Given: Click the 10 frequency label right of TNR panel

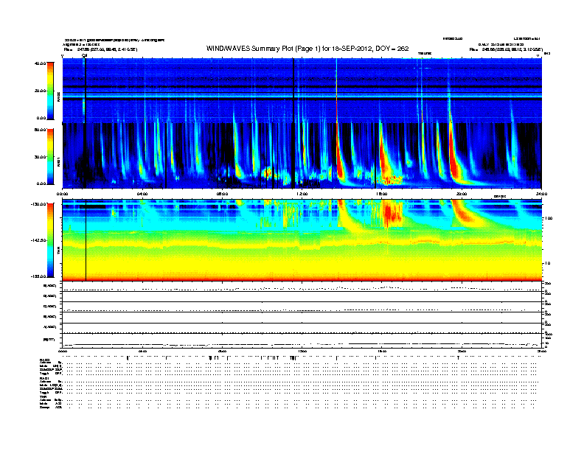Looking at the screenshot, I should click(547, 263).
